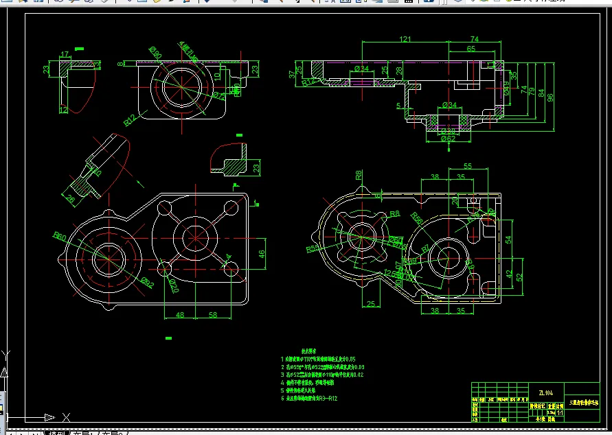Select the 55 dimension text
This screenshot has width=612, height=435.
pyautogui.click(x=468, y=166)
